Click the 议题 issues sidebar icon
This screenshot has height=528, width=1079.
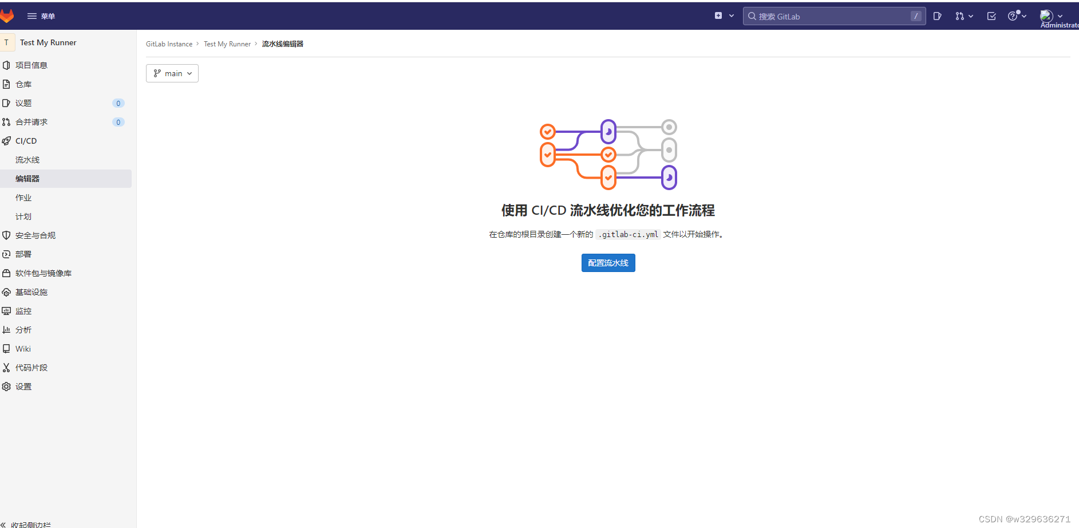[x=6, y=103]
